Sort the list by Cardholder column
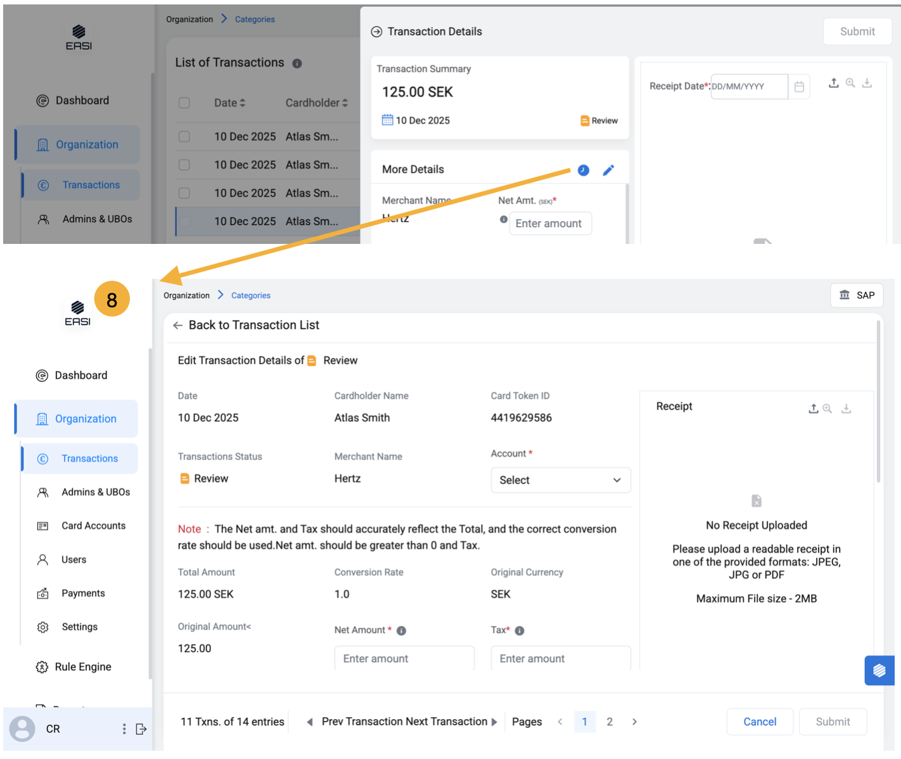Image resolution: width=901 pixels, height=759 pixels. click(x=317, y=103)
